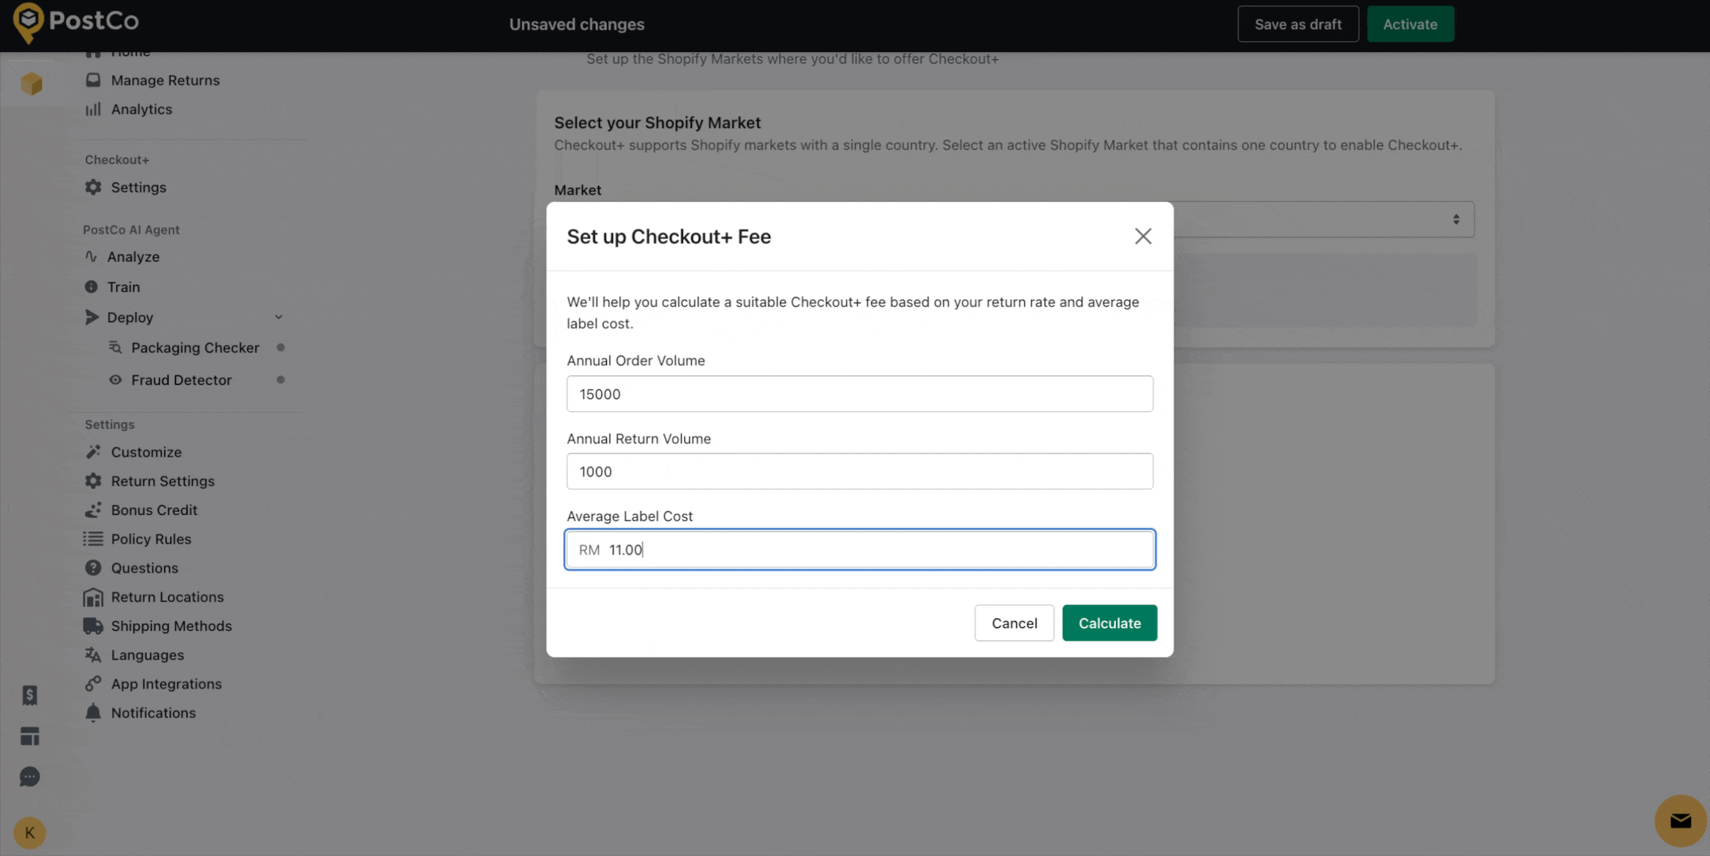Viewport: 1710px width, 856px height.
Task: Close the Set up Checkout+ Fee dialog
Action: (1142, 236)
